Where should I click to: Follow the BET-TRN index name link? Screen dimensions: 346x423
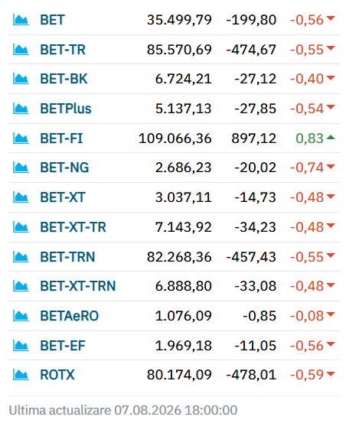click(x=67, y=257)
